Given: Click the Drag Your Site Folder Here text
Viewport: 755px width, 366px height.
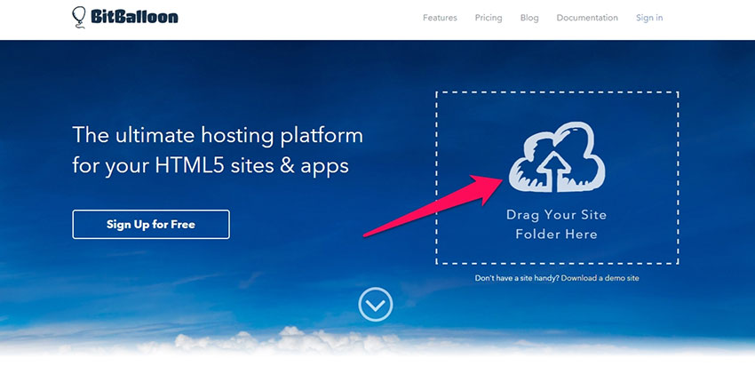Looking at the screenshot, I should tap(557, 225).
